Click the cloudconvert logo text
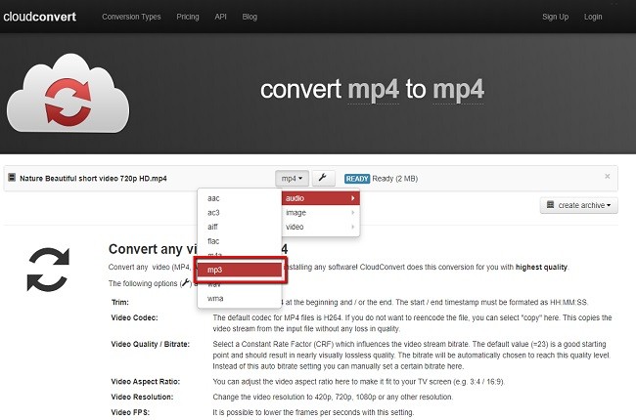This screenshot has height=420, width=636. (40, 17)
